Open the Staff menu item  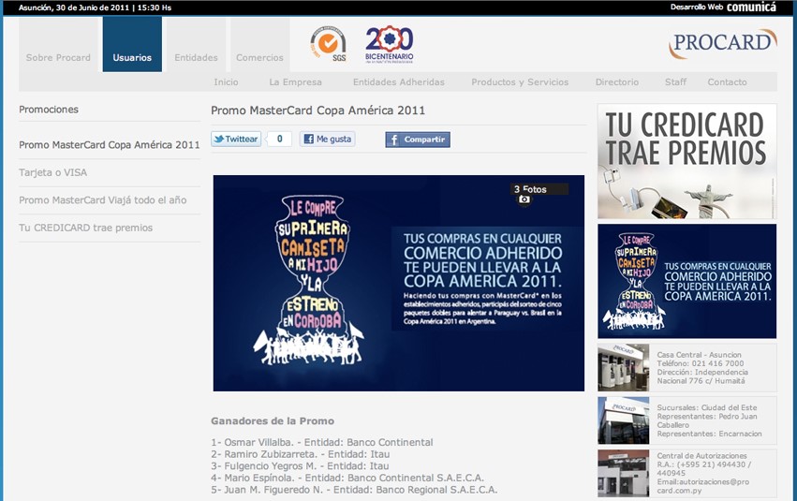click(675, 81)
